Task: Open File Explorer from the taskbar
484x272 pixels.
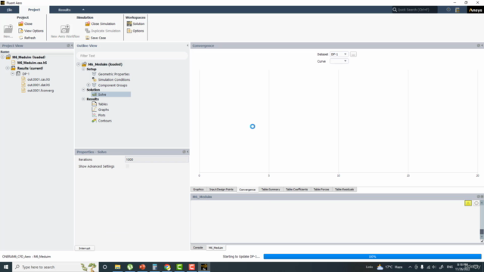Action: click(x=118, y=267)
